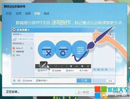Click the picture icon in chat panel
The image size is (130, 99).
click(99, 70)
